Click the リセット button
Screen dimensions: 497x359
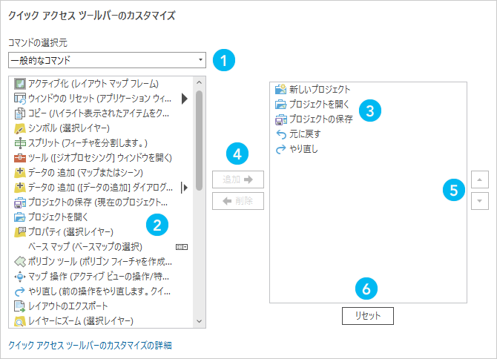click(367, 316)
